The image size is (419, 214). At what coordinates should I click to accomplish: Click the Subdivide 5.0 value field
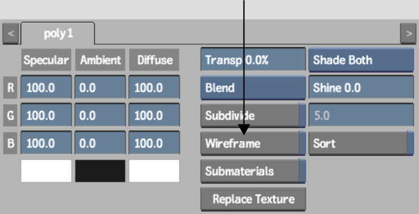[x=361, y=116]
